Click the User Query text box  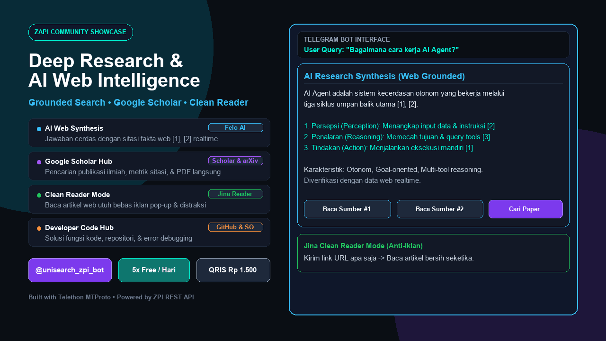[x=433, y=45]
